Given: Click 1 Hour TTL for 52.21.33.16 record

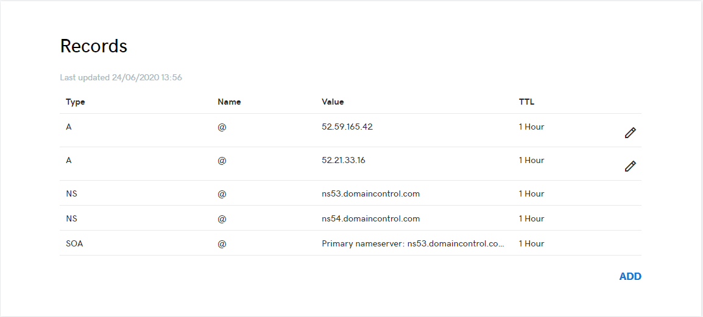Looking at the screenshot, I should tap(531, 160).
